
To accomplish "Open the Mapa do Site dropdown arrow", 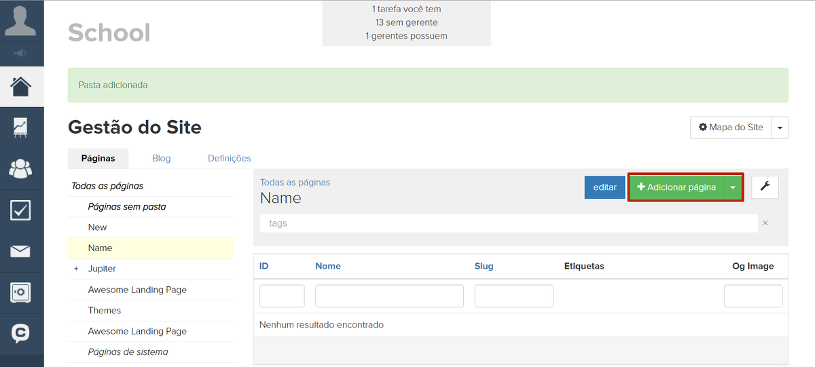I will point(780,128).
